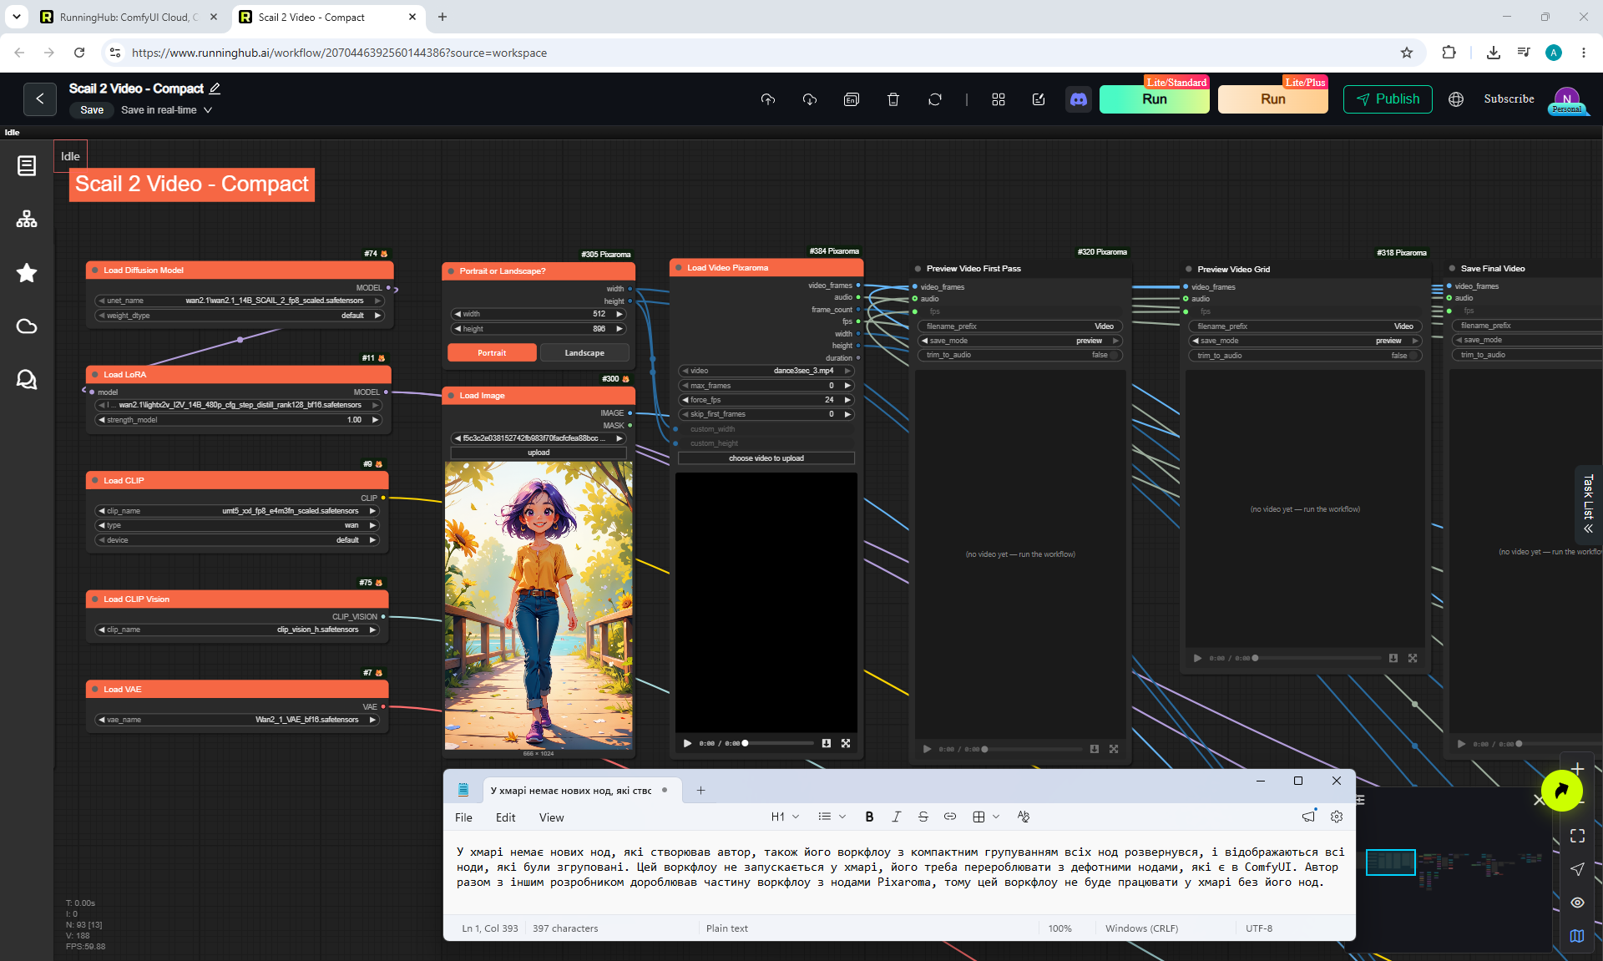Open the Notepad list style dropdown
Screen dimensions: 1603x961
click(x=832, y=817)
